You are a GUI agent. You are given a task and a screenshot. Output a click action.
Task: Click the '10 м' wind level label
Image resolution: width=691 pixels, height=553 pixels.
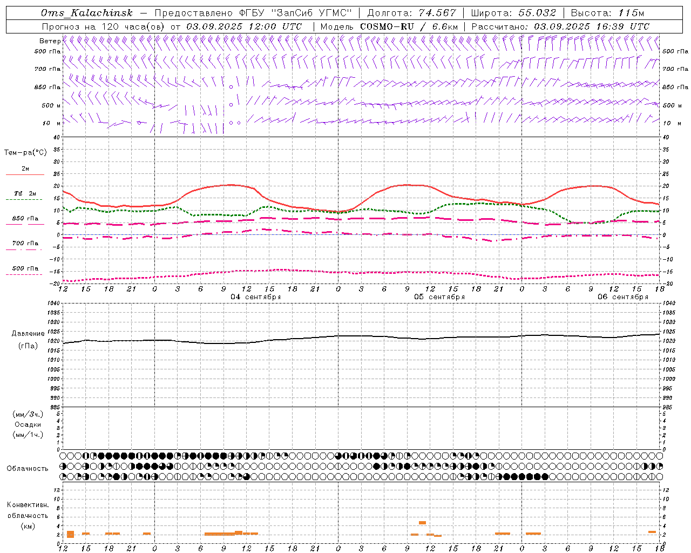point(52,123)
